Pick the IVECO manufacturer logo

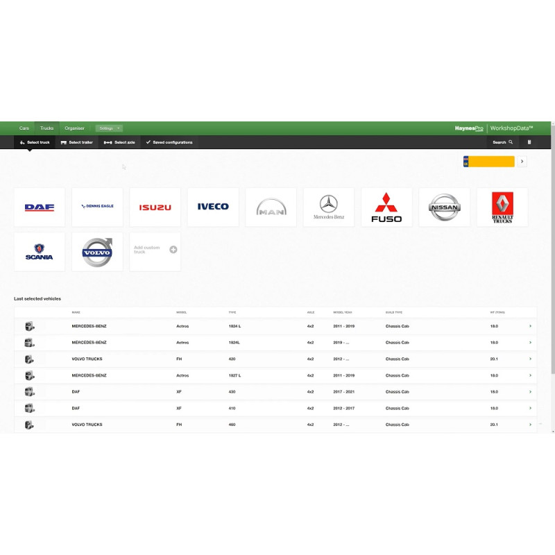tap(212, 206)
